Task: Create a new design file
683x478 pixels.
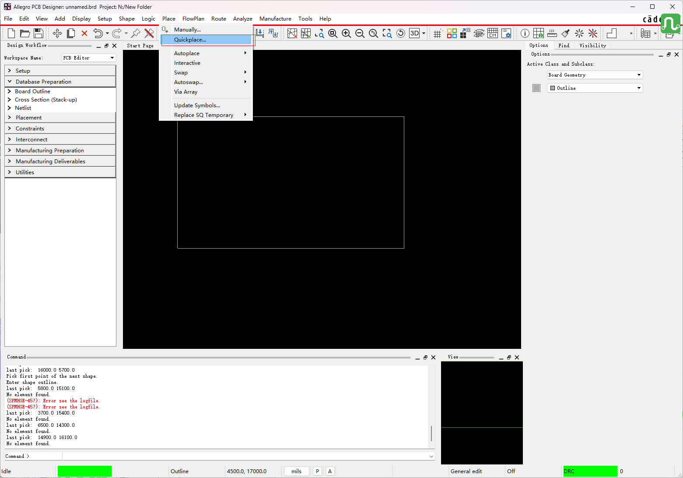Action: pyautogui.click(x=12, y=33)
